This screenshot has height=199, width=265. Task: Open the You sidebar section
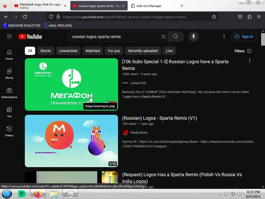[9, 112]
